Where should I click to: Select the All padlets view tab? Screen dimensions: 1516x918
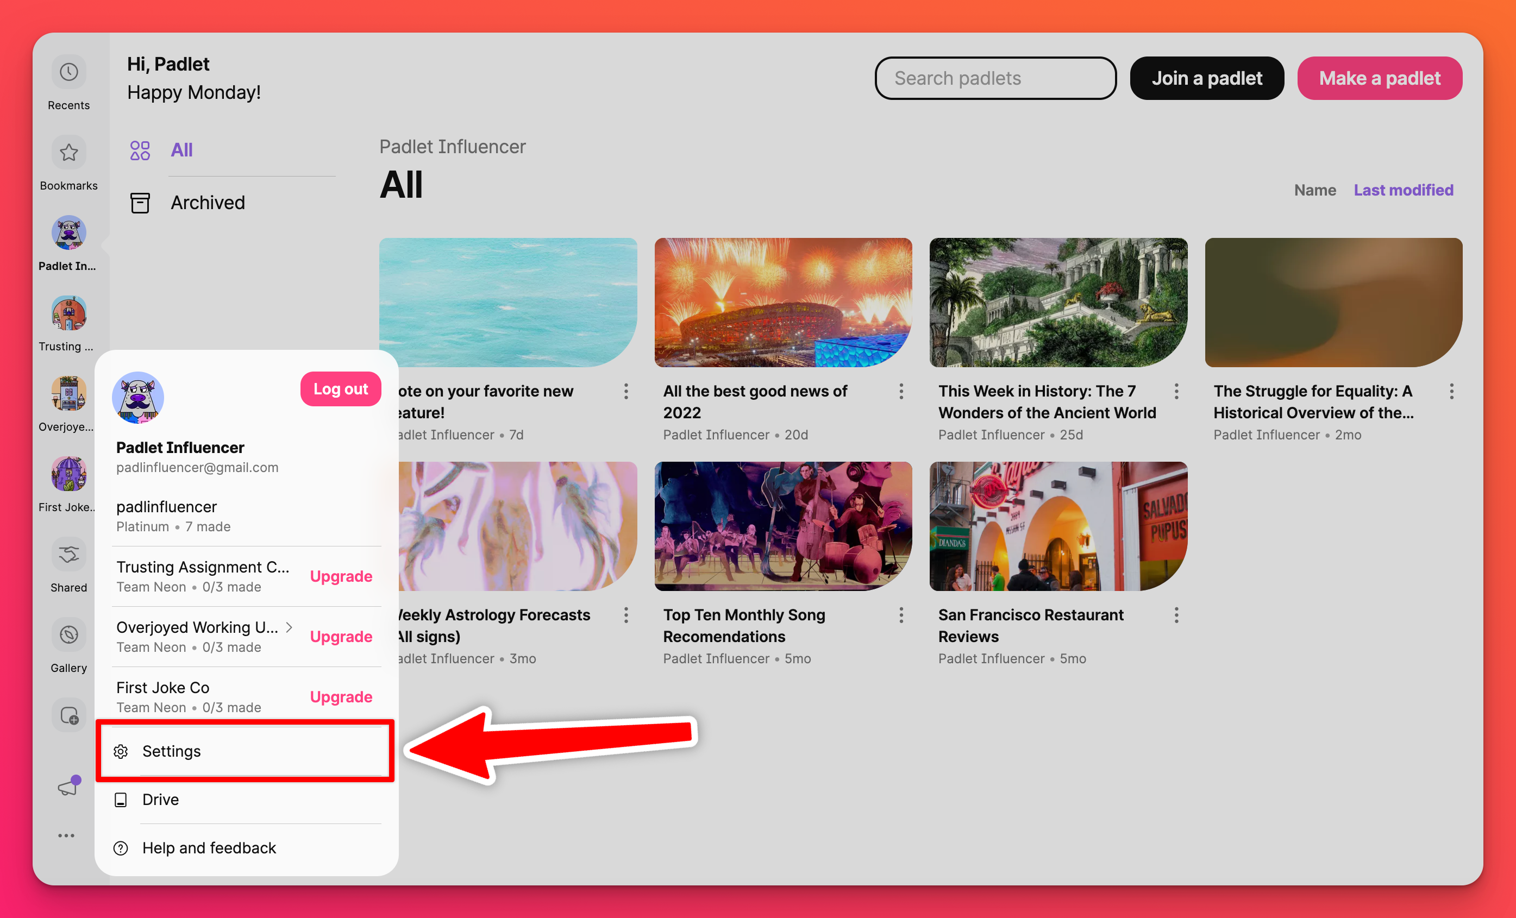pyautogui.click(x=181, y=149)
